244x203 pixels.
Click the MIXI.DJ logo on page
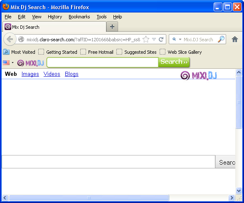pyautogui.click(x=199, y=75)
